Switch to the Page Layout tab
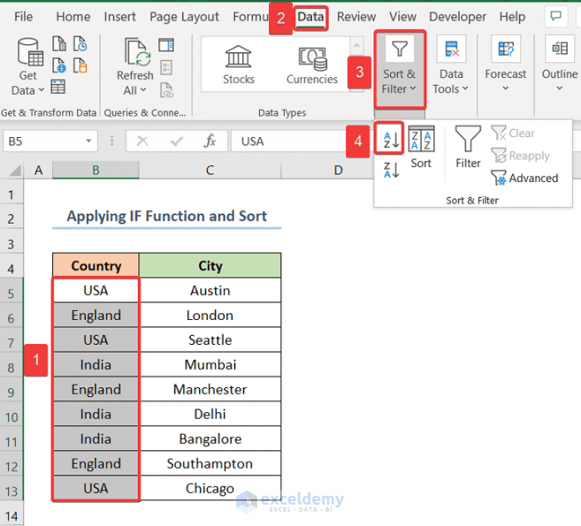This screenshot has width=581, height=526. [184, 17]
